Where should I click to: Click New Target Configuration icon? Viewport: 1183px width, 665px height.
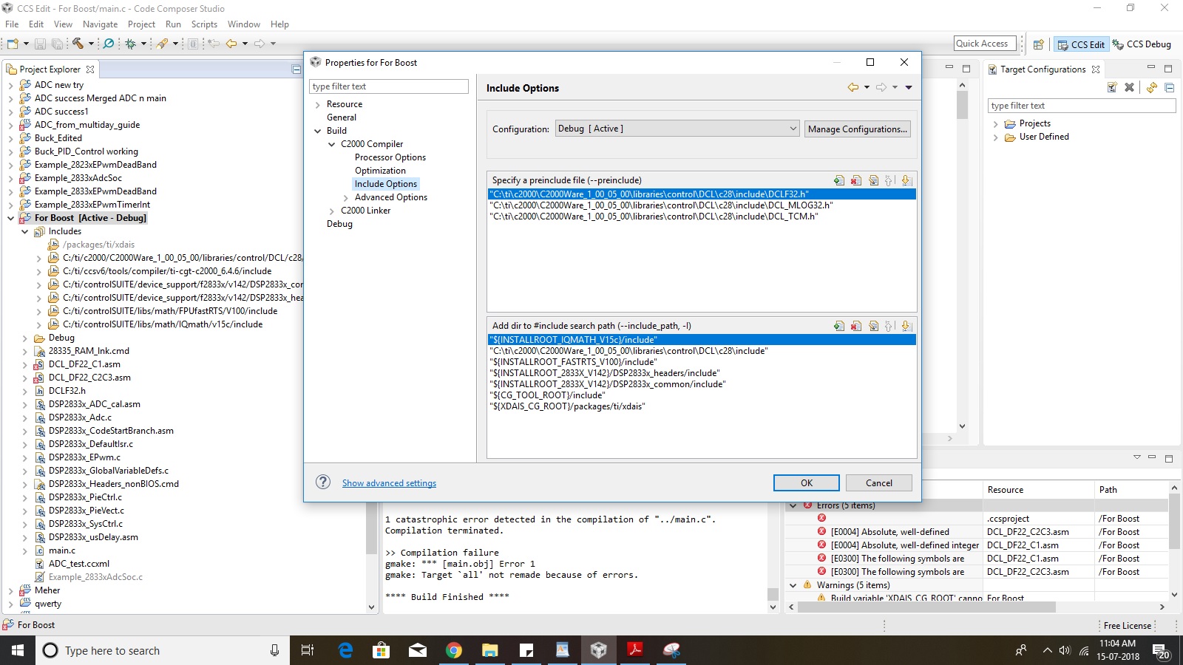point(1112,87)
